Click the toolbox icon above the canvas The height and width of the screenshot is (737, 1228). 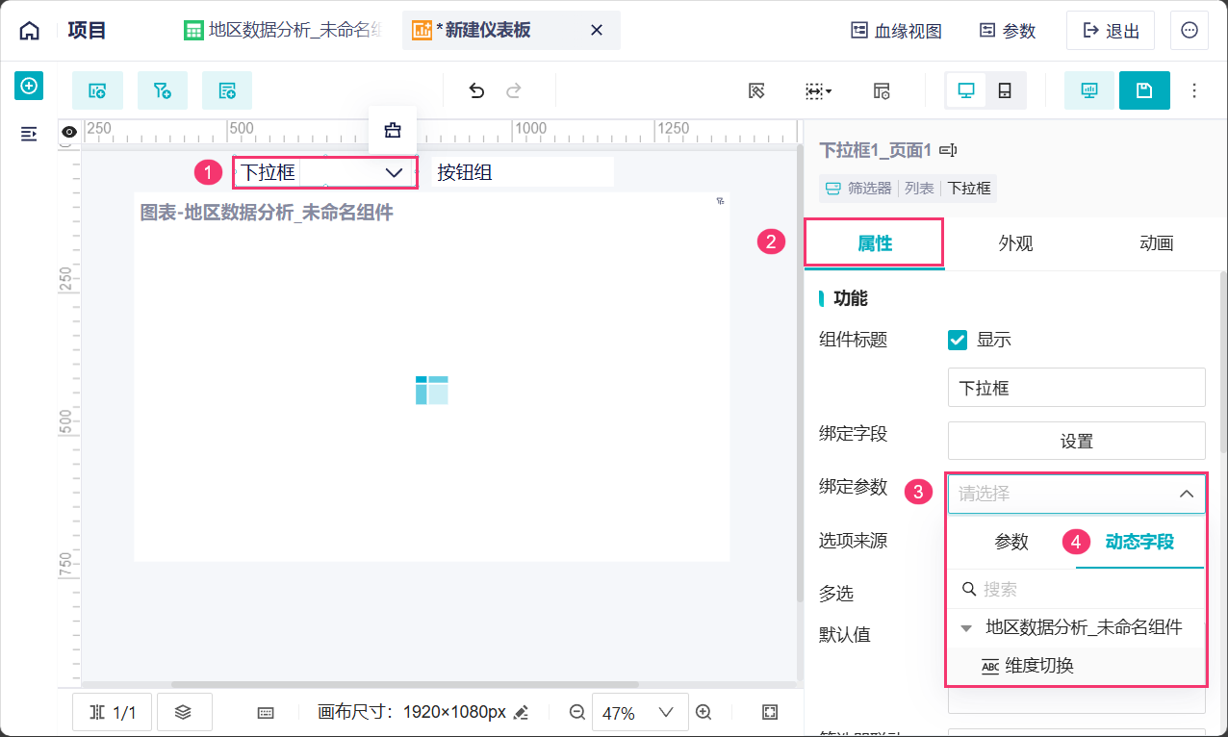(393, 130)
